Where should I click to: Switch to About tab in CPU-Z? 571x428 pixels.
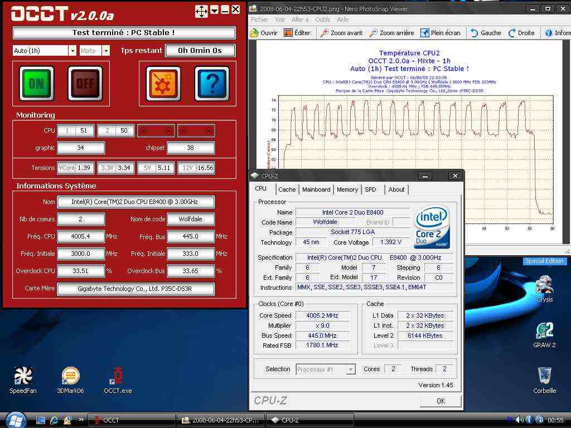(x=396, y=189)
